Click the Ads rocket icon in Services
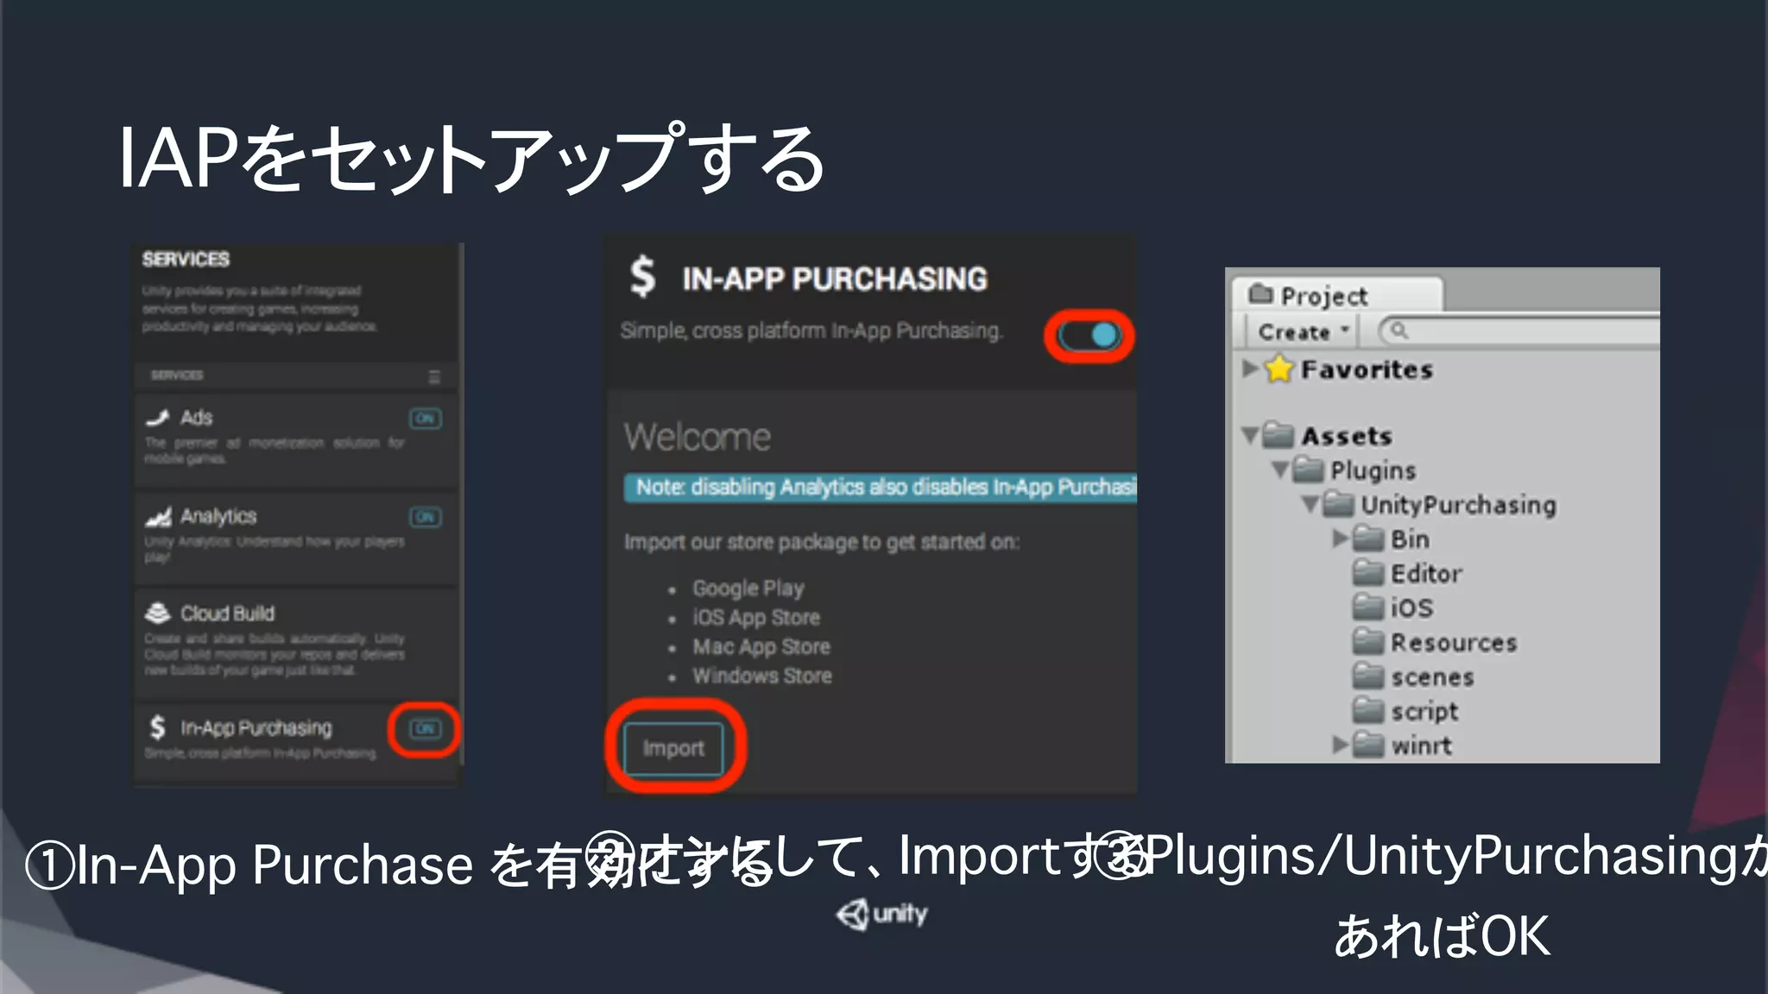1768x994 pixels. click(157, 418)
